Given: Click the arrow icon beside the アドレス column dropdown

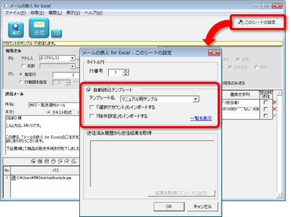Looking at the screenshot, I should [x=78, y=59].
